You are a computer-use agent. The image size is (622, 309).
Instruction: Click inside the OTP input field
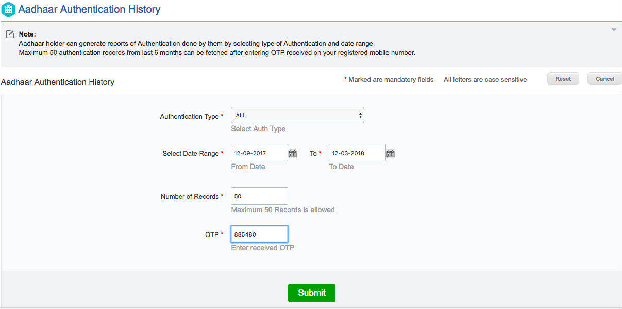259,234
